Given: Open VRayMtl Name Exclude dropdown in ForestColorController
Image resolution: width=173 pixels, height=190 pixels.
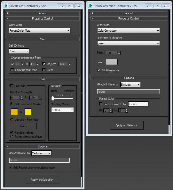Looking at the screenshot, I should click(x=41, y=153).
